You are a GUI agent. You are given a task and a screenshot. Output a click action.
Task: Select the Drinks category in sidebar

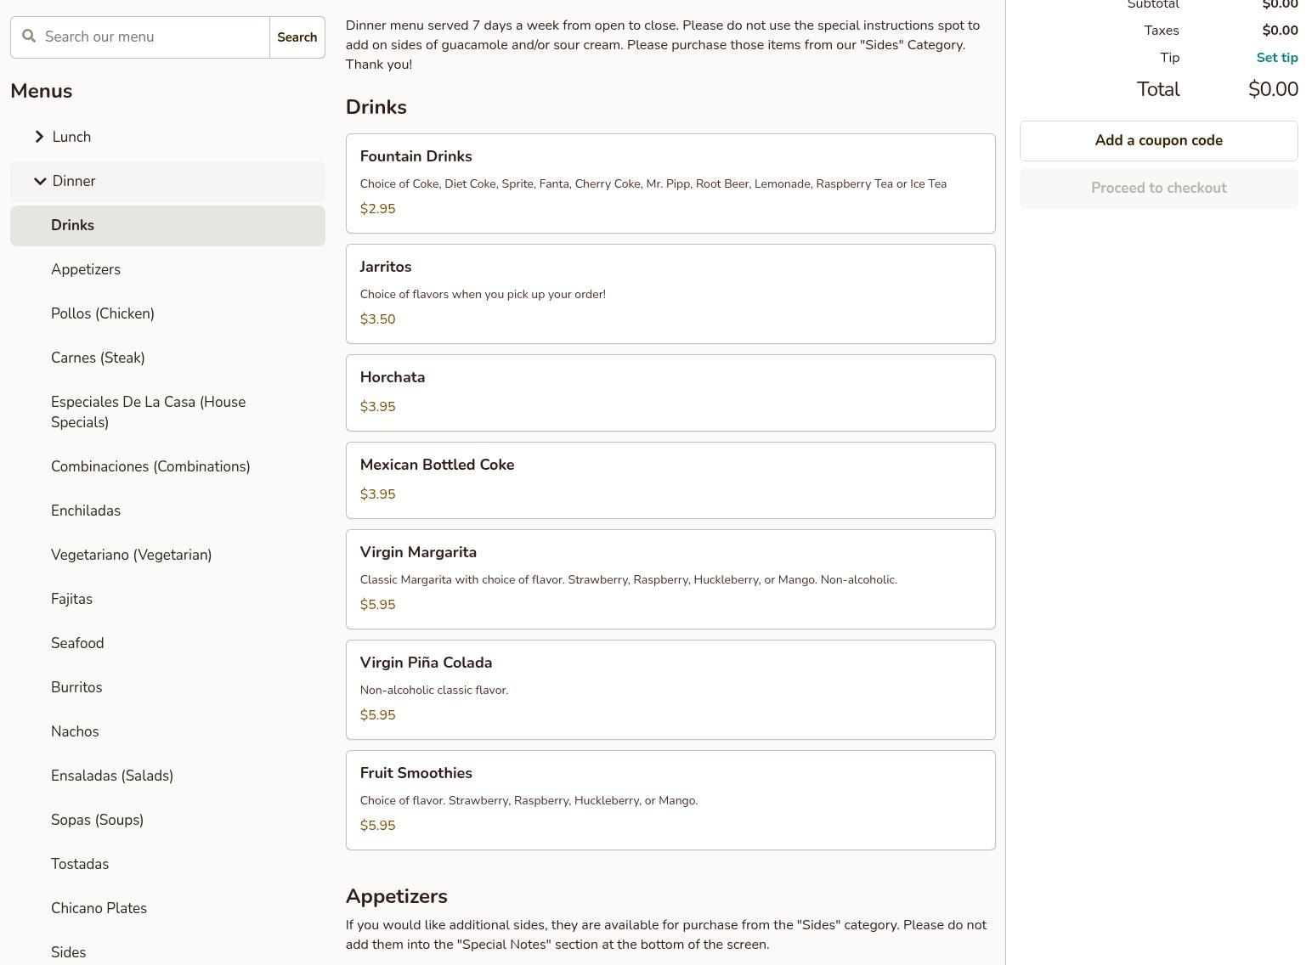[72, 225]
